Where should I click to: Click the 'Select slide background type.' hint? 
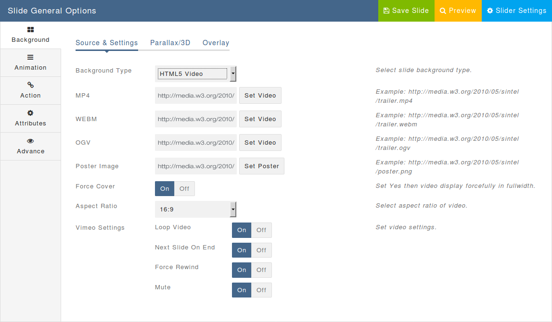(x=424, y=70)
